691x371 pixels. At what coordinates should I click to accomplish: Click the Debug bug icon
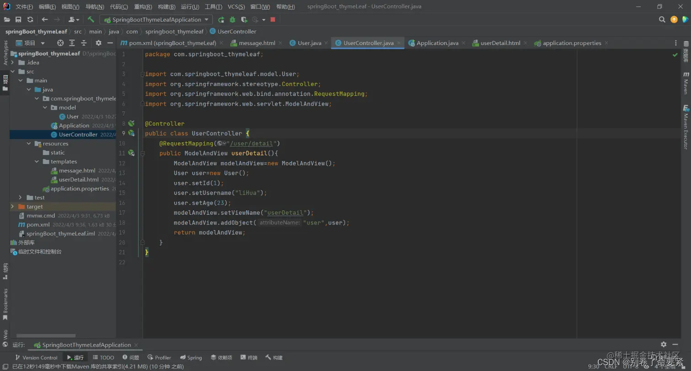(x=233, y=20)
